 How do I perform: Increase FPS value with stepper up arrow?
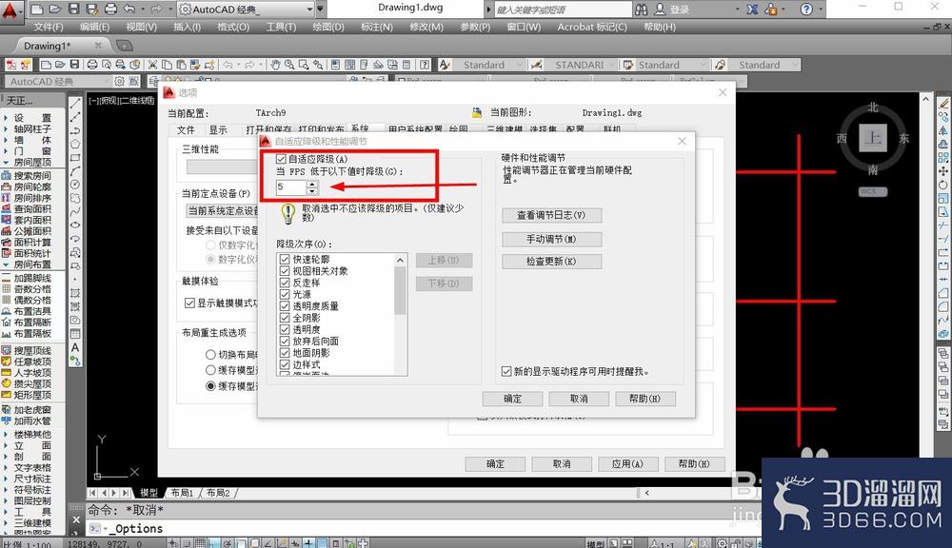[312, 184]
